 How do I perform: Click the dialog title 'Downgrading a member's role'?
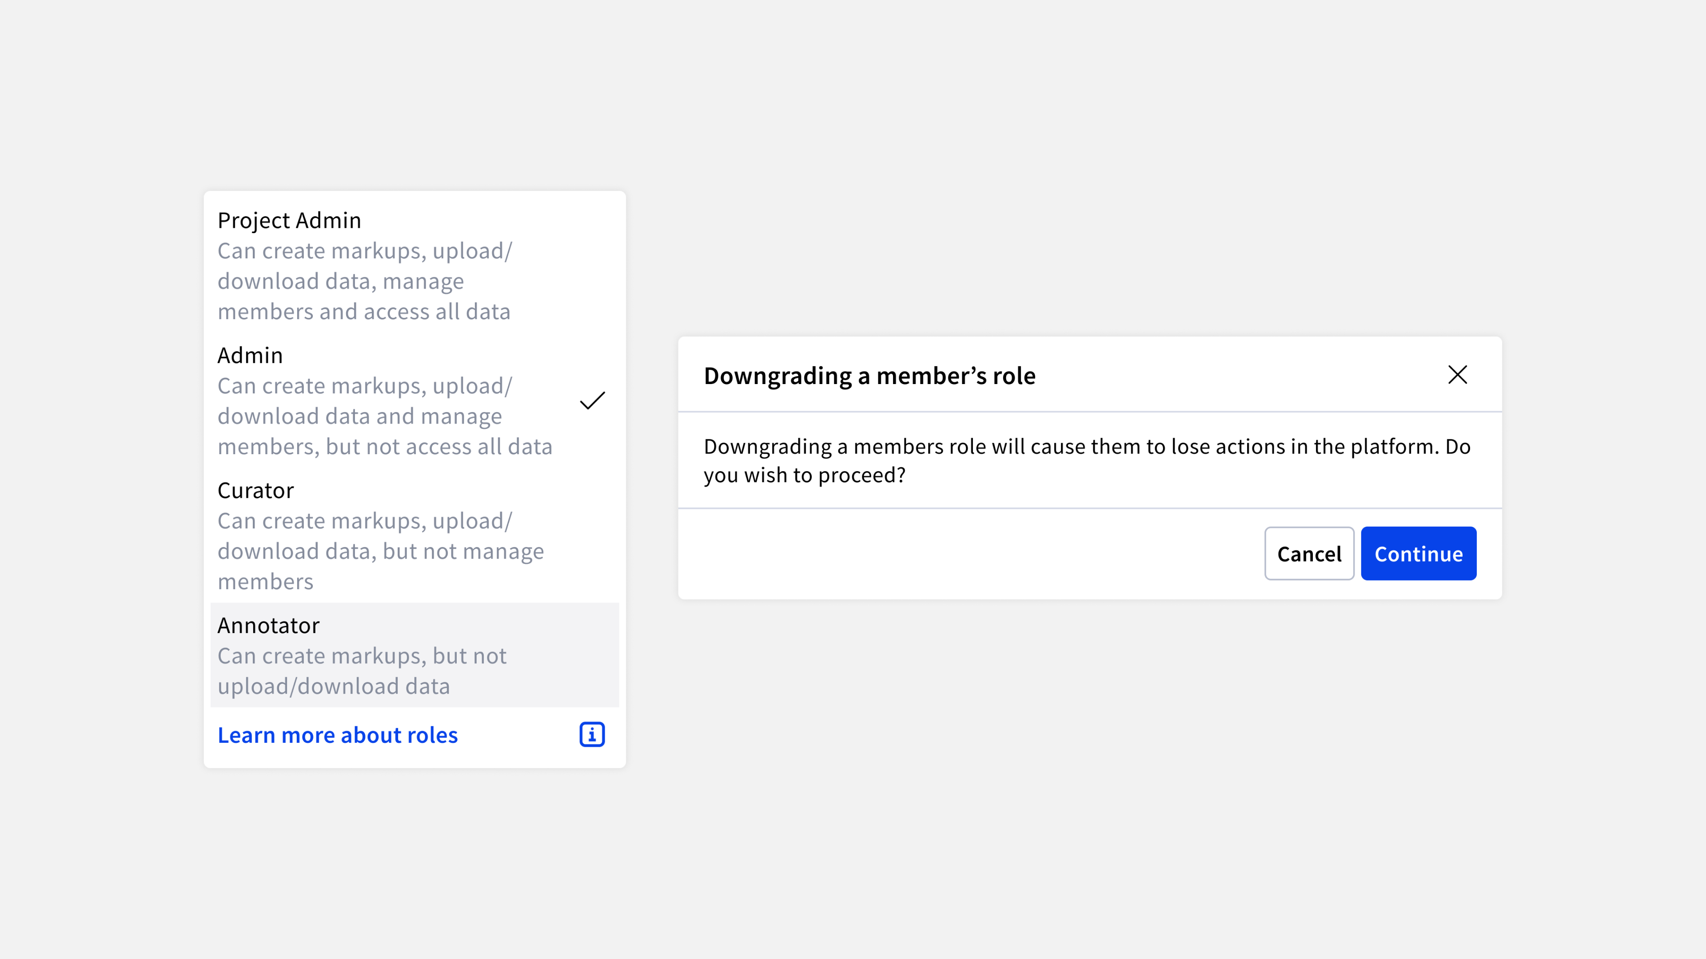coord(869,376)
